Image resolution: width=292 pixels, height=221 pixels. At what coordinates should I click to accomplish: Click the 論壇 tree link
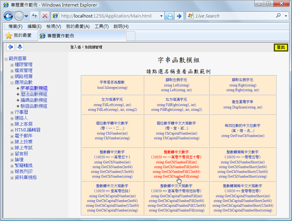[19, 160]
